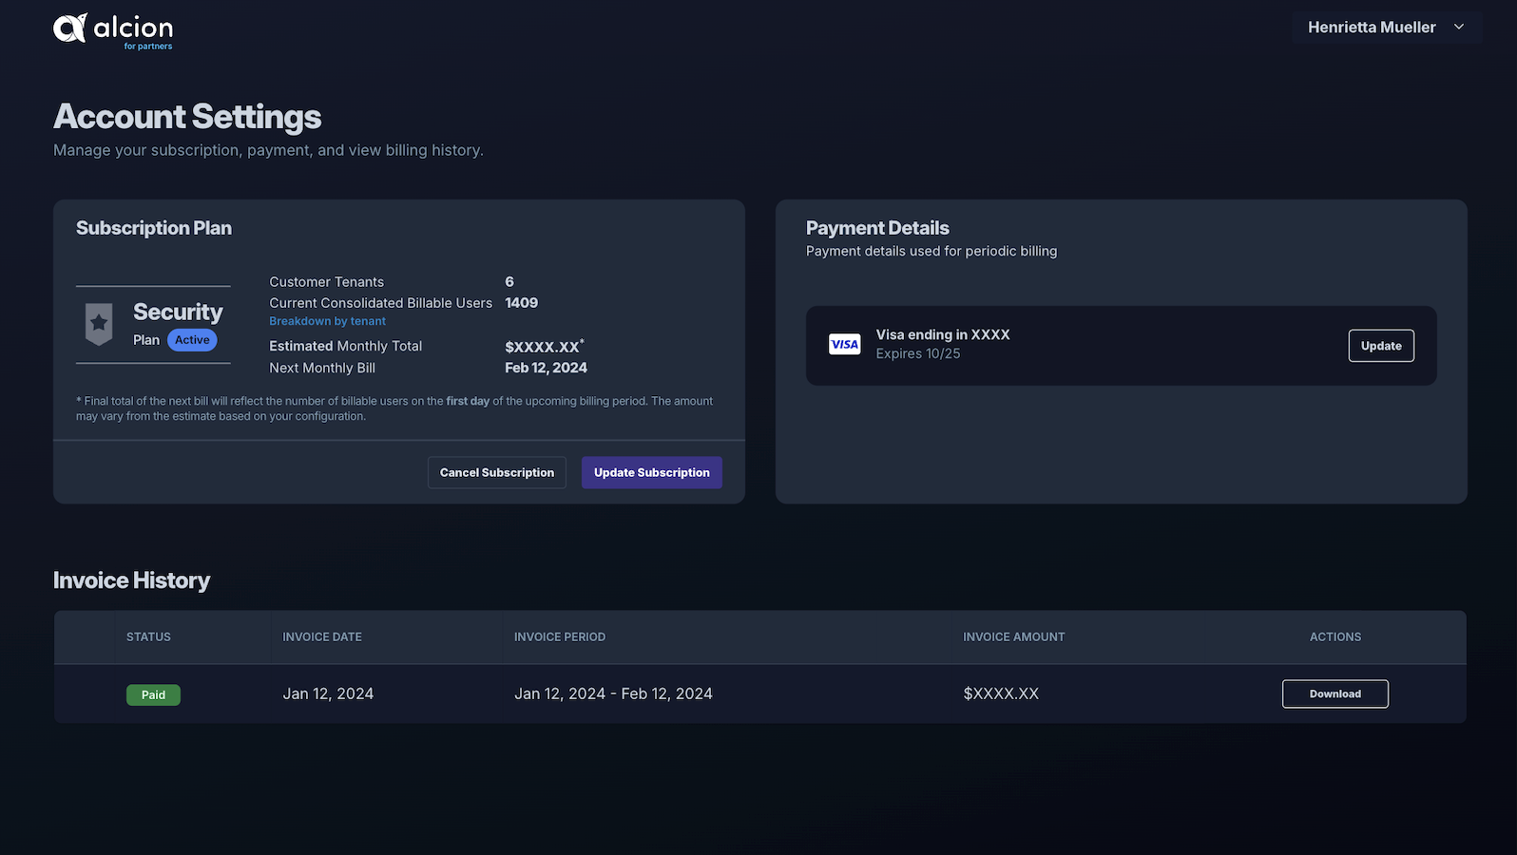Click the Current Consolidated Billable Users label
The width and height of the screenshot is (1517, 855).
[x=380, y=303]
